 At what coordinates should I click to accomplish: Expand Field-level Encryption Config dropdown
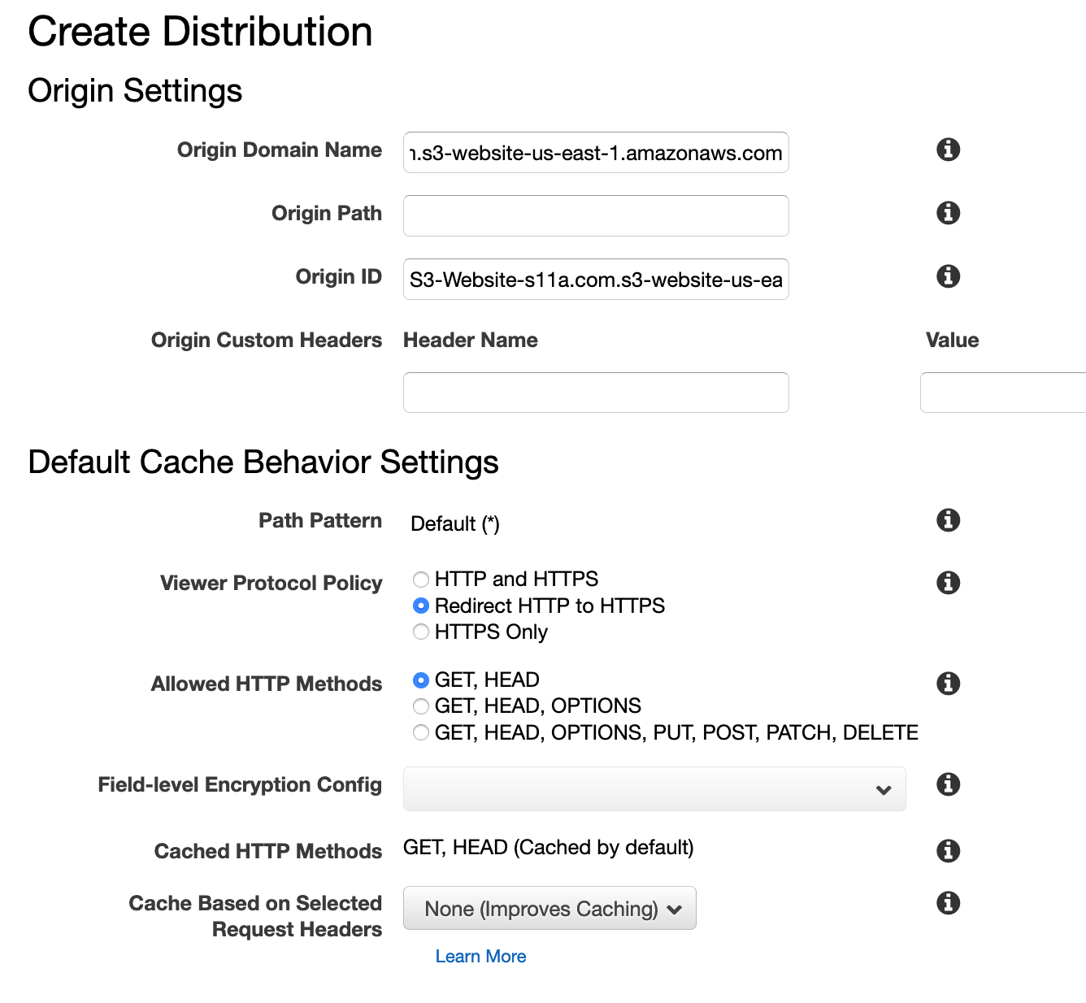click(654, 788)
